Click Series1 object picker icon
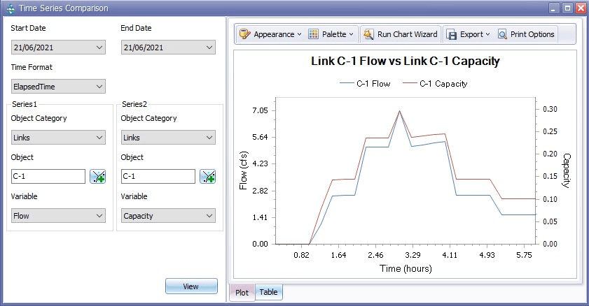This screenshot has height=306, width=589. [x=97, y=177]
